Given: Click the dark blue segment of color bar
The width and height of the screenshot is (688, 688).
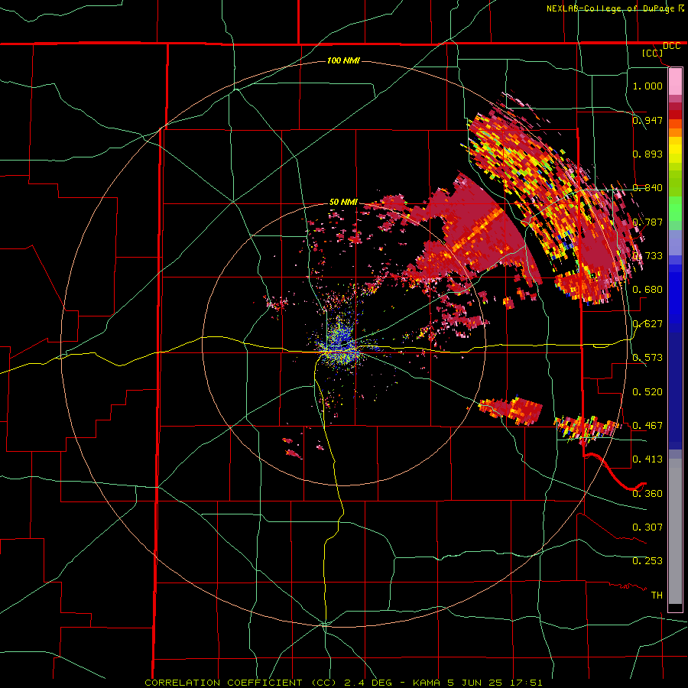Looking at the screenshot, I should [675, 386].
